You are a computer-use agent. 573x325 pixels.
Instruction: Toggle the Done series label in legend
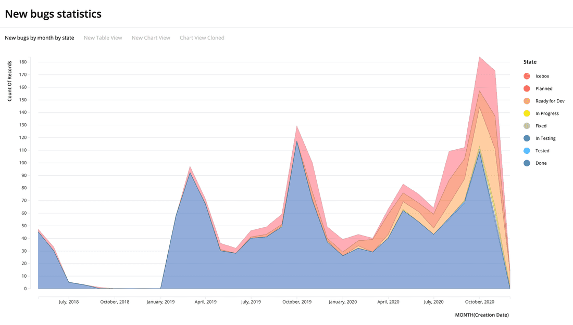click(541, 163)
